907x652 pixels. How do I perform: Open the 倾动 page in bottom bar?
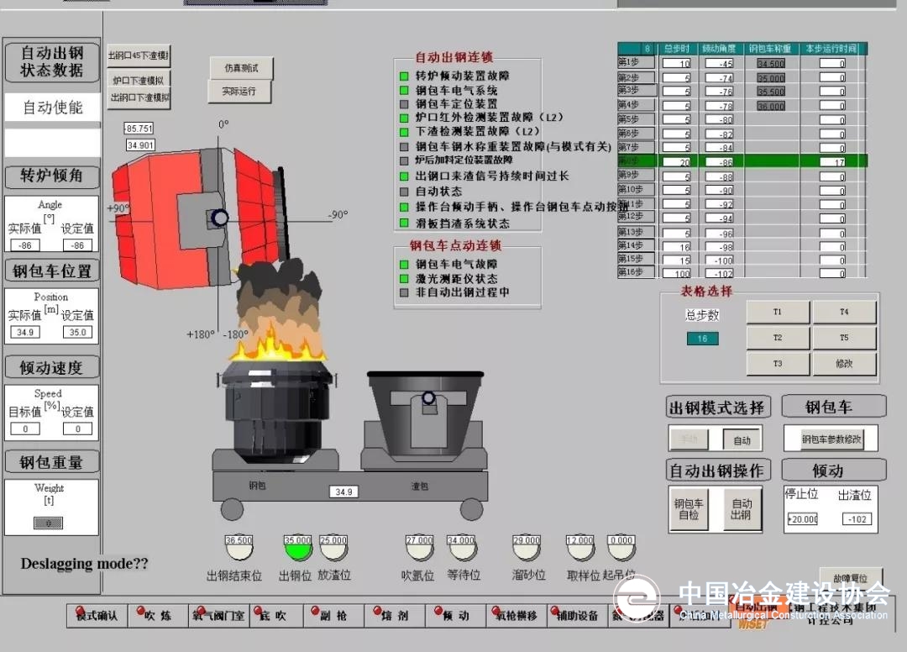coord(456,616)
